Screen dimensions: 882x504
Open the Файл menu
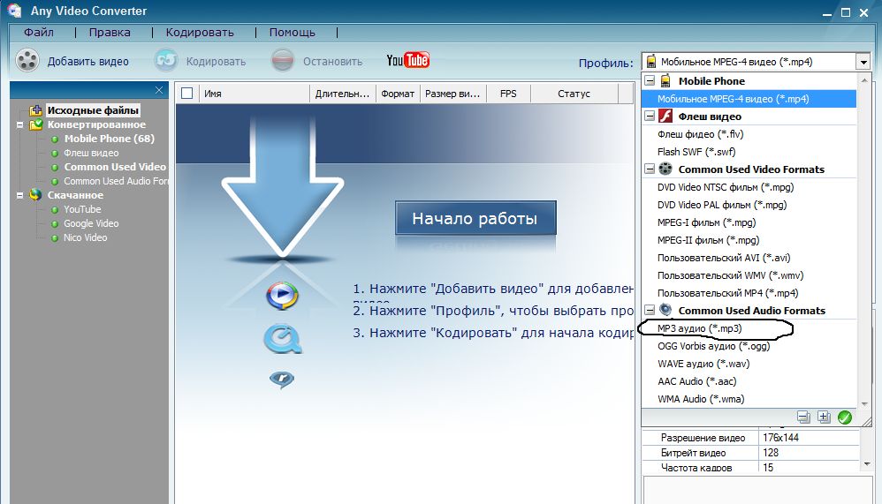point(39,33)
